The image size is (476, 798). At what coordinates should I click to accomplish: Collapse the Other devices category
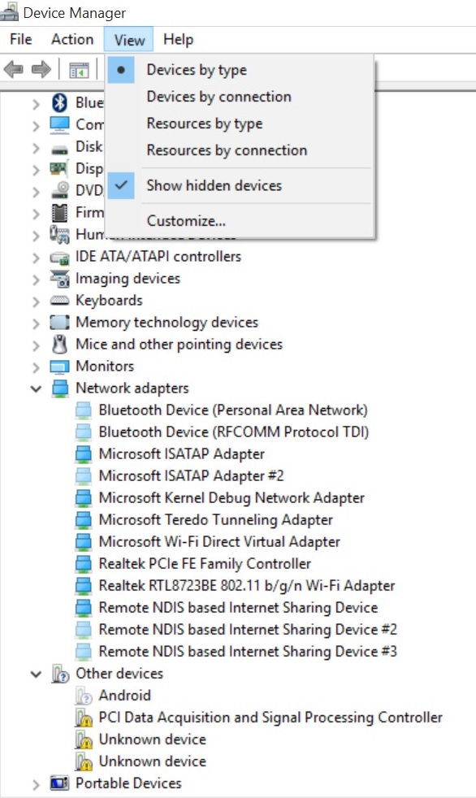pyautogui.click(x=36, y=674)
